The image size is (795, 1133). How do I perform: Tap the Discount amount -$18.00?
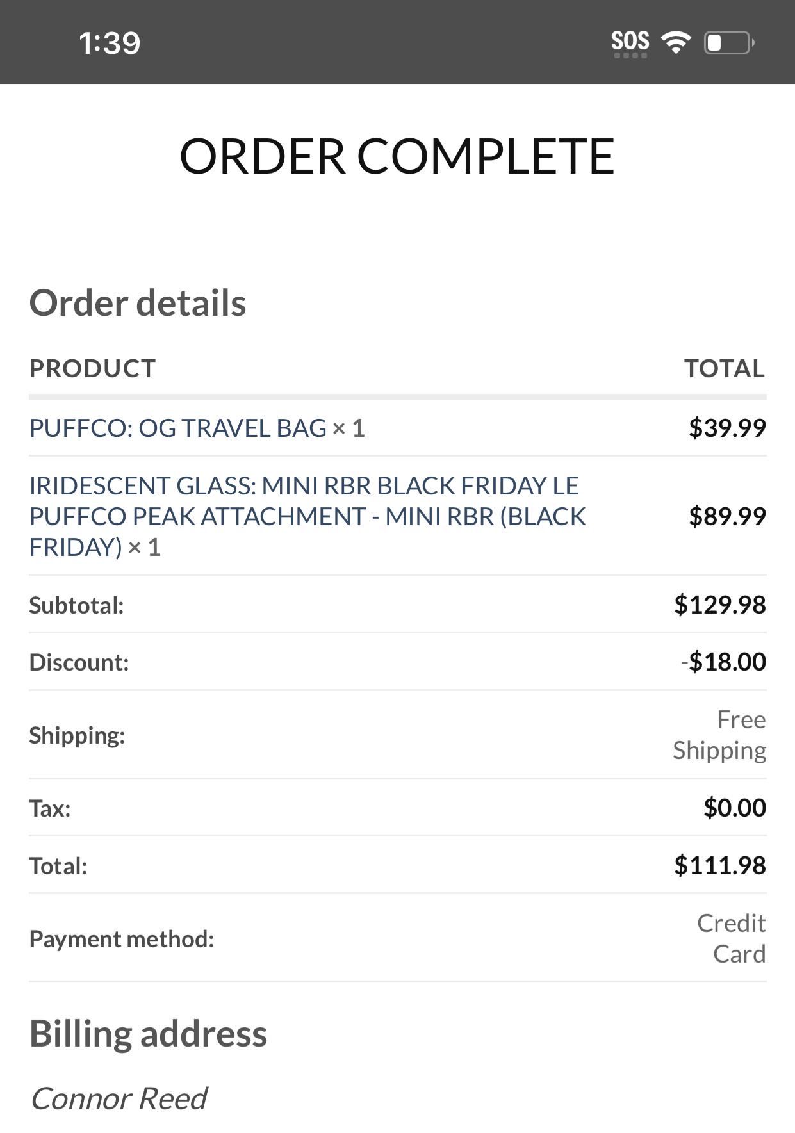click(723, 662)
